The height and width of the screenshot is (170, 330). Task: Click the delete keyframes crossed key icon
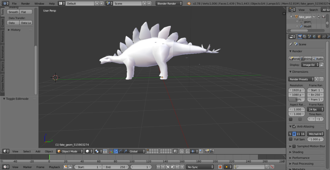[x=272, y=167]
